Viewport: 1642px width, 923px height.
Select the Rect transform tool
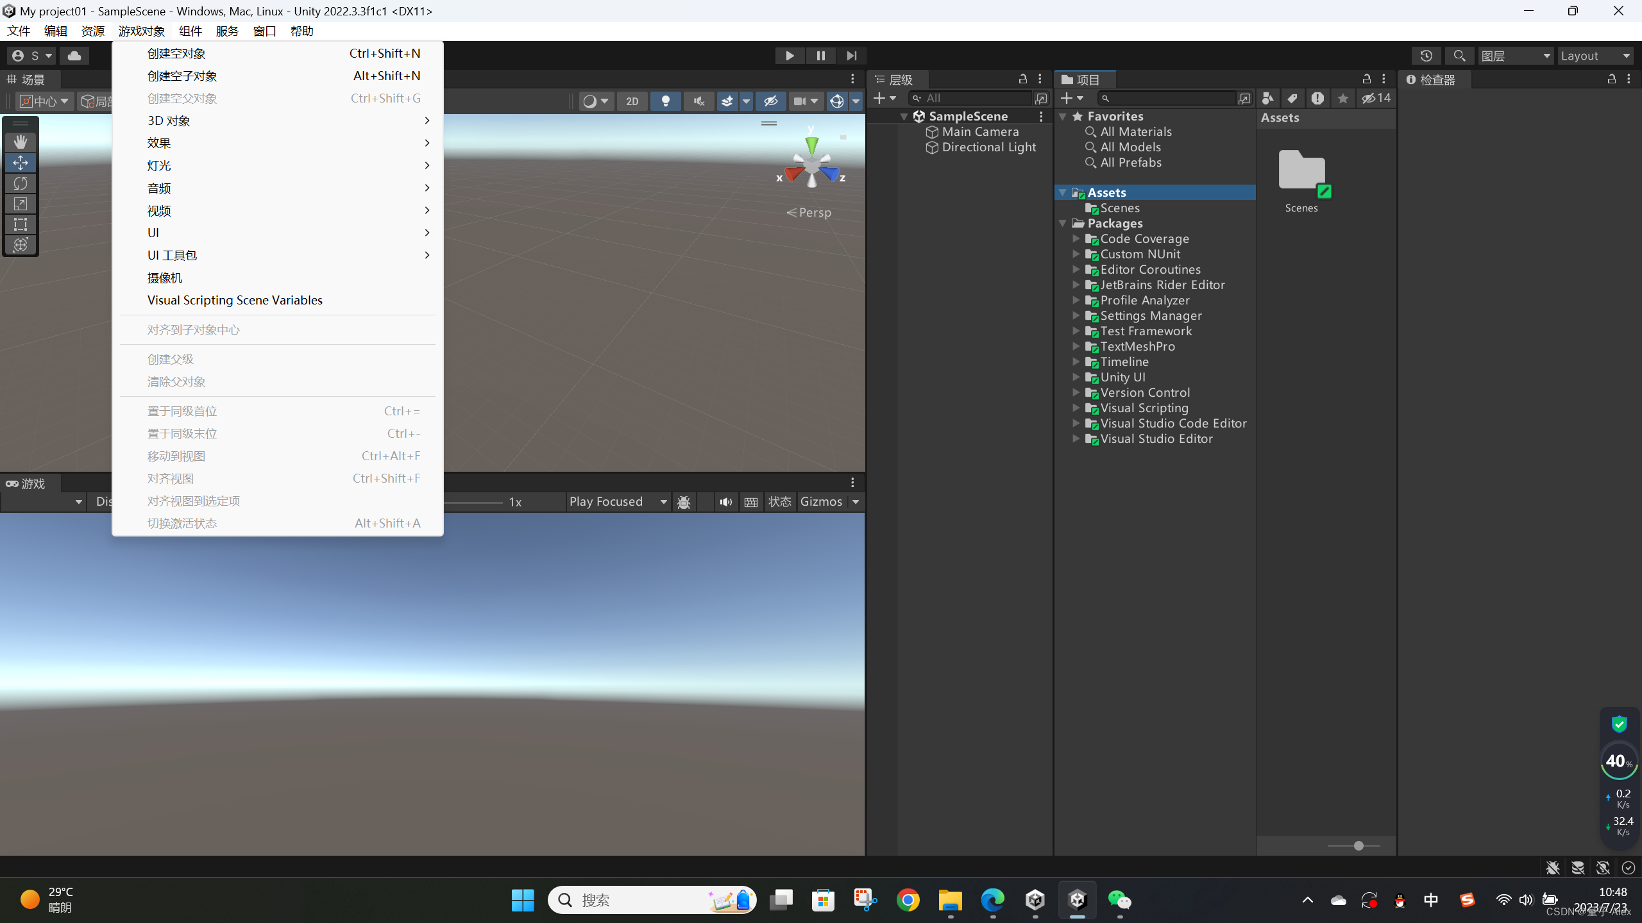[x=21, y=224]
